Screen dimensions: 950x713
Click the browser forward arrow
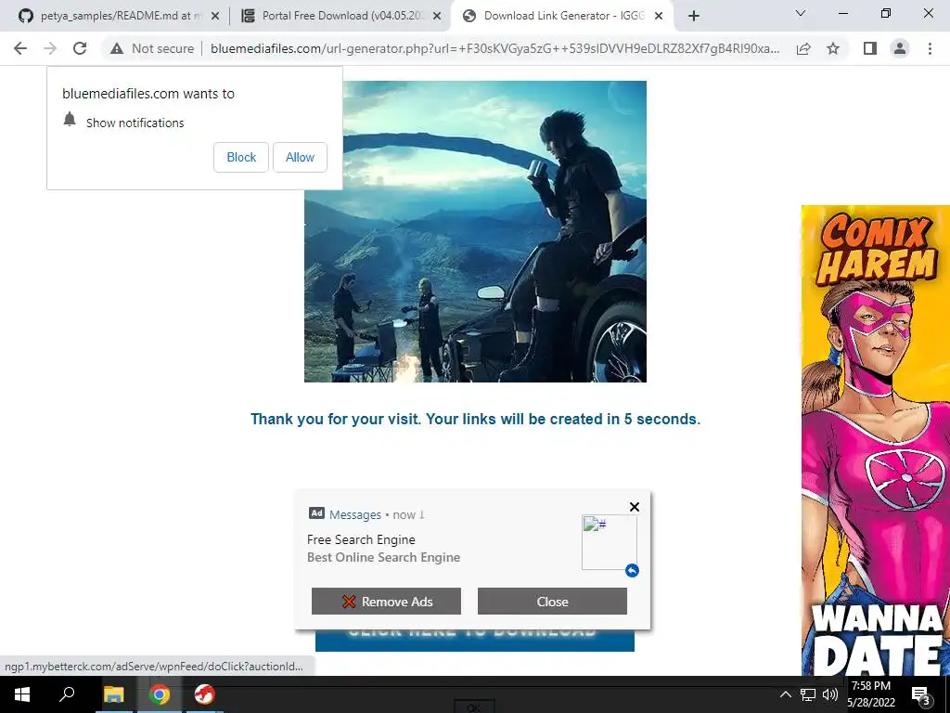click(50, 48)
